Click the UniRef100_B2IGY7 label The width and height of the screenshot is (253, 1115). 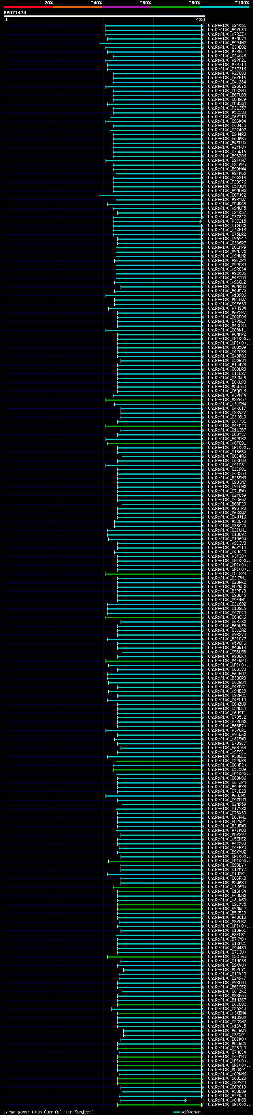[x=227, y=639]
